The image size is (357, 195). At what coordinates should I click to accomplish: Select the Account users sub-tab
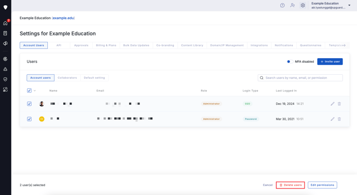[40, 78]
